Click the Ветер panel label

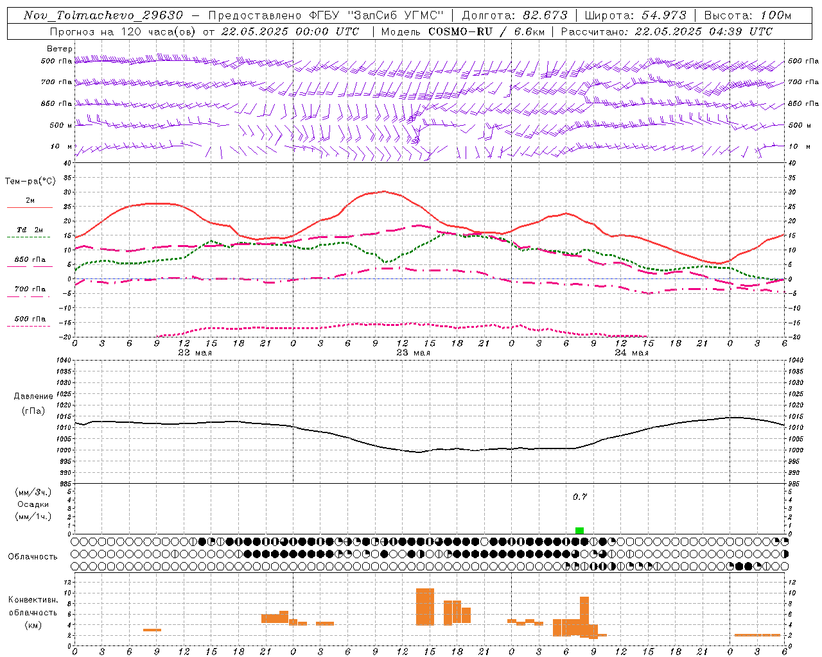tap(60, 49)
